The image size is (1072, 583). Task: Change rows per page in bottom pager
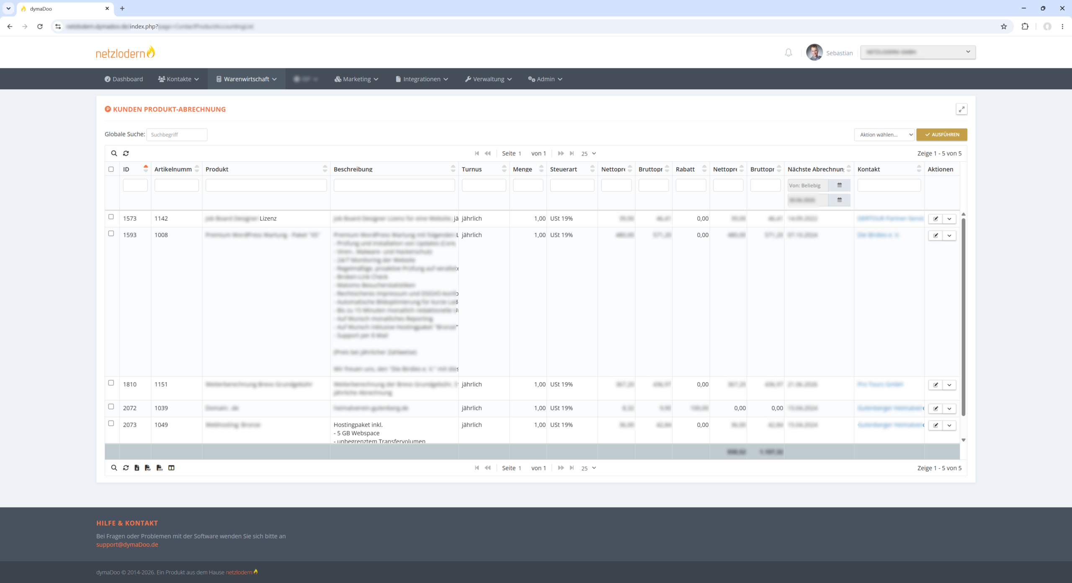[588, 468]
